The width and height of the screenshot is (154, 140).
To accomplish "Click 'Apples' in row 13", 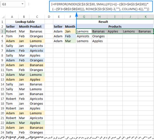I will (35, 80).
